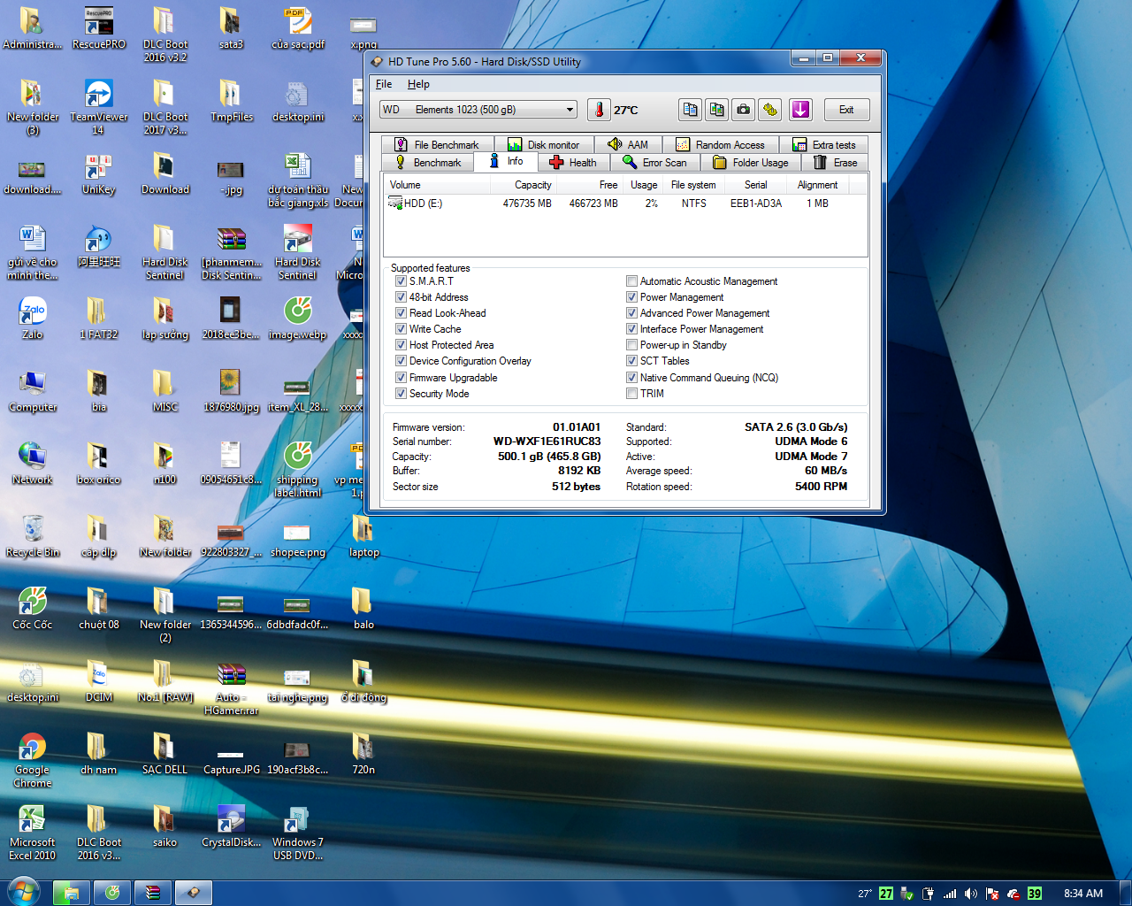
Task: Select the HDD (E:) volume row
Action: 423,203
